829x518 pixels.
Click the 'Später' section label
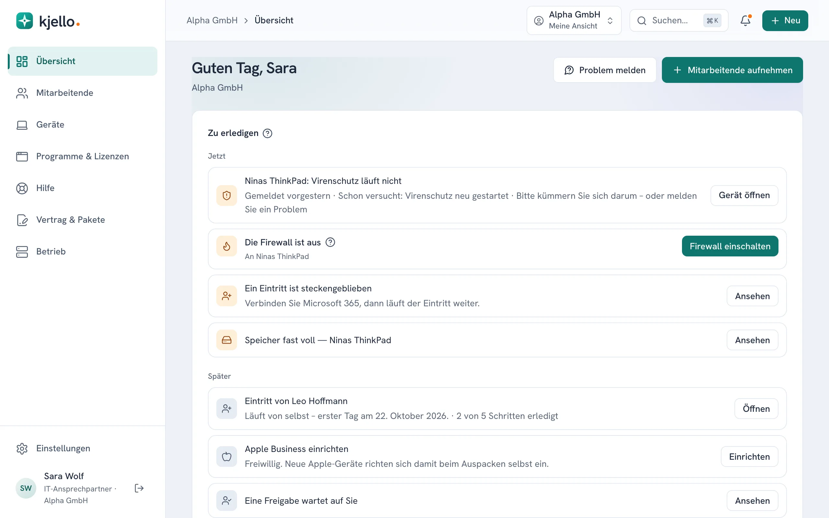[219, 376]
